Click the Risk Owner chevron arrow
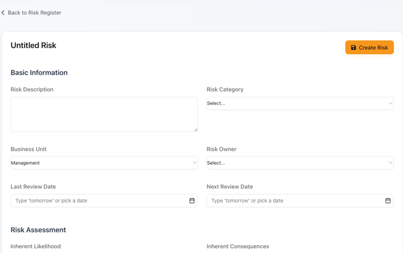Image resolution: width=403 pixels, height=253 pixels. [x=390, y=163]
